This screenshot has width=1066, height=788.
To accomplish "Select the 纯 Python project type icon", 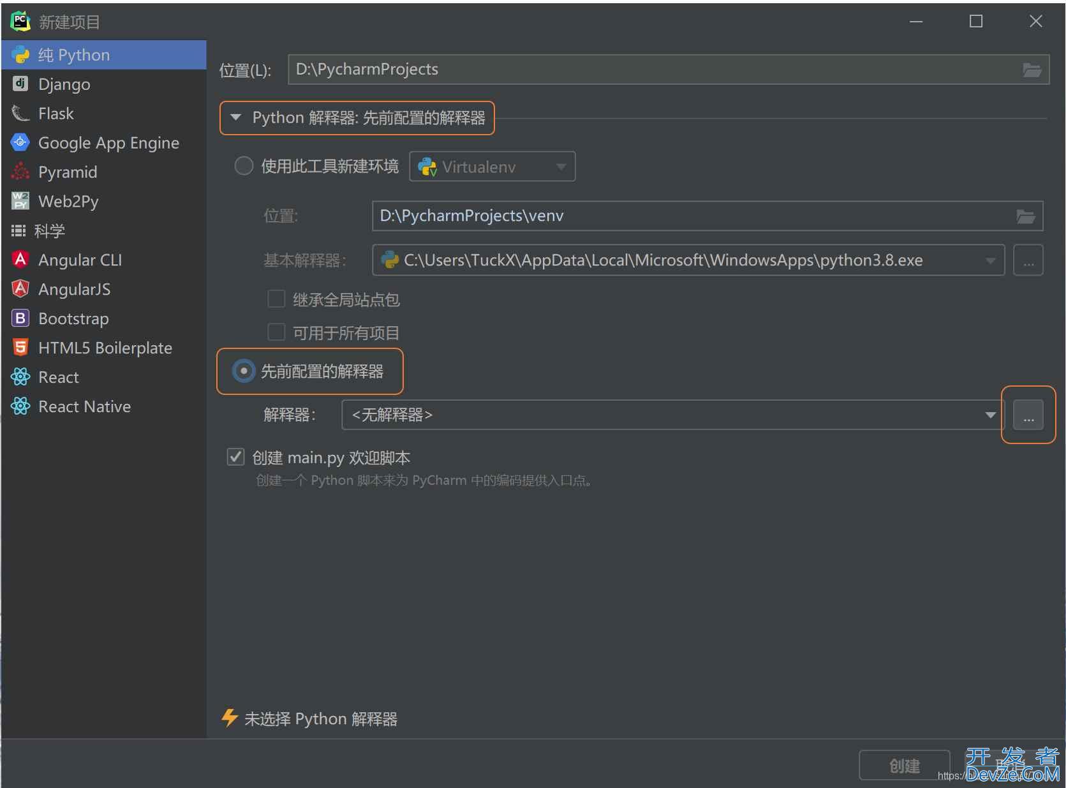I will (x=20, y=55).
